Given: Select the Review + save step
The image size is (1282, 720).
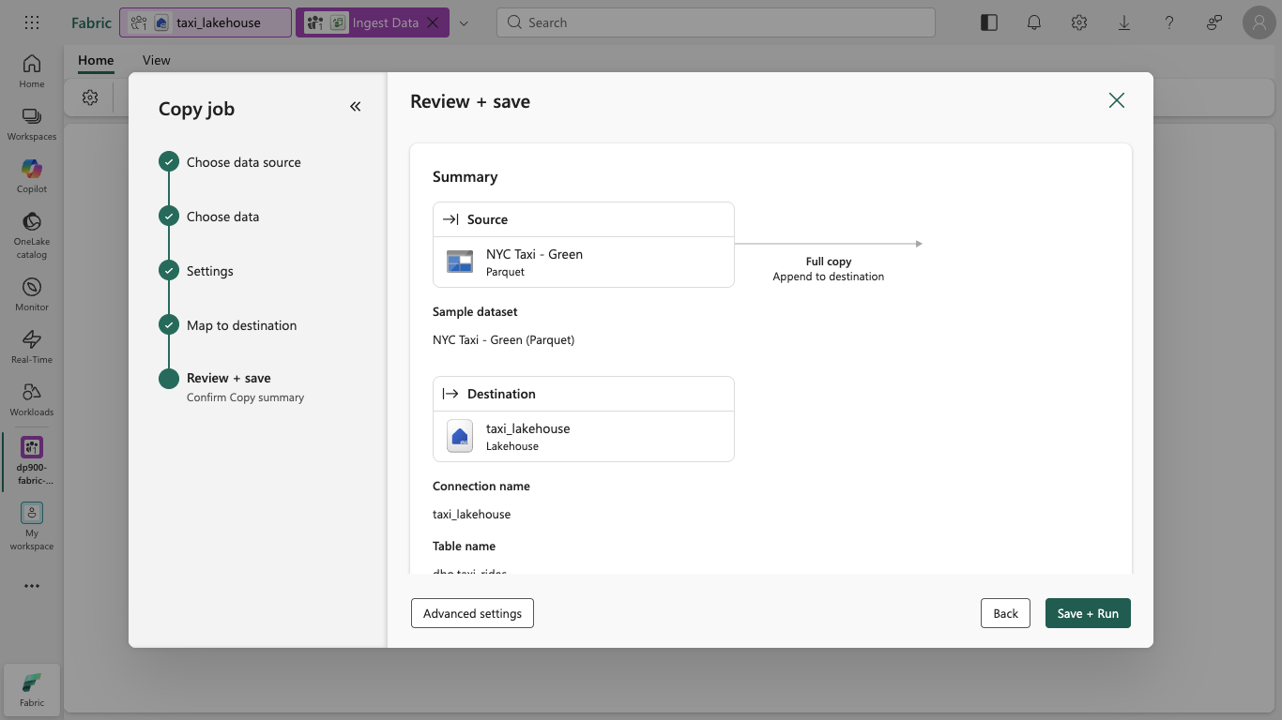Looking at the screenshot, I should [x=229, y=378].
